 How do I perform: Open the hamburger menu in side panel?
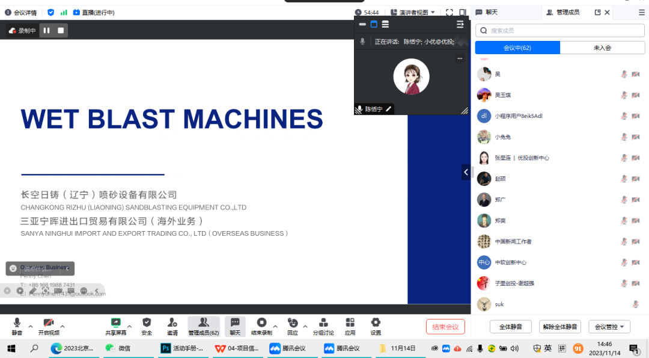point(642,13)
